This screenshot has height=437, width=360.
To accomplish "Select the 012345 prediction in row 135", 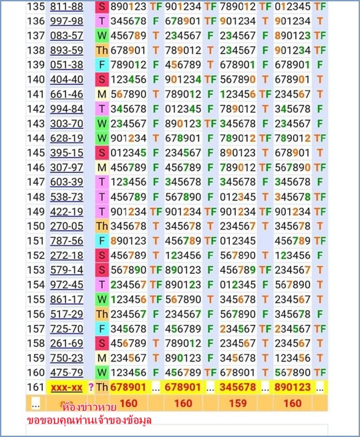I will (x=293, y=7).
